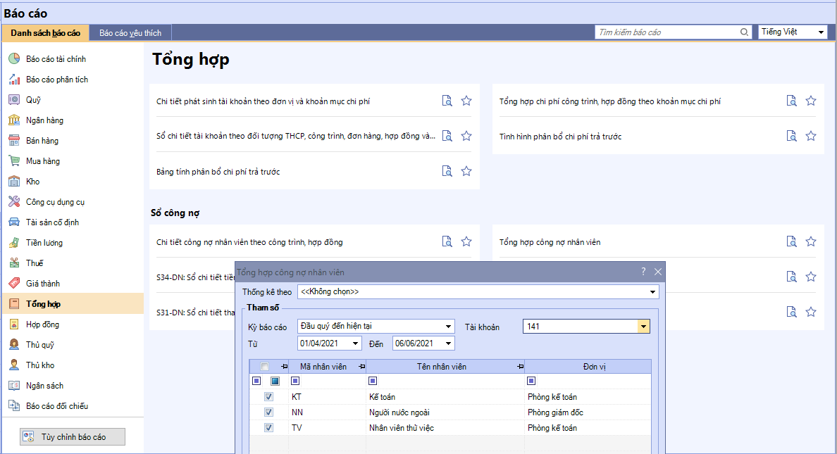Click the dialog help question mark
The height and width of the screenshot is (454, 837).
(x=643, y=272)
